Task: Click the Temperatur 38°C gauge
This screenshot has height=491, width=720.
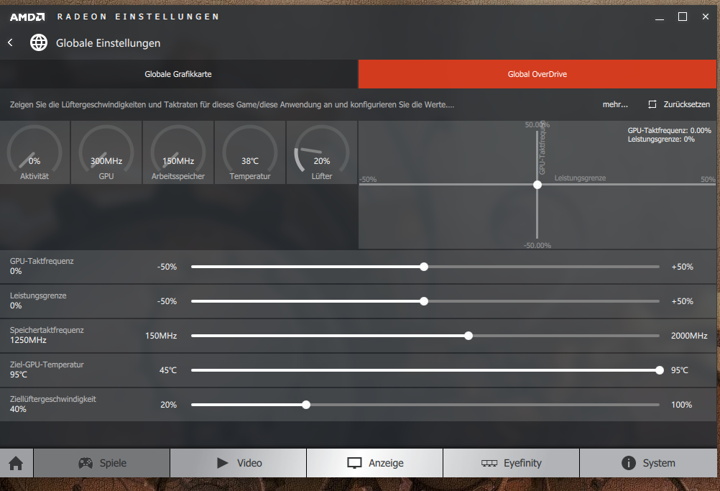Action: pyautogui.click(x=250, y=152)
